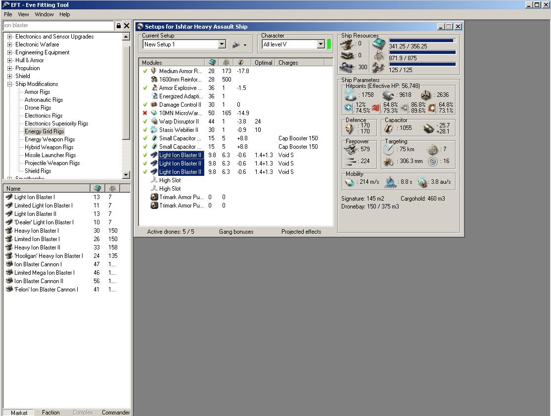This screenshot has width=551, height=416.
Task: Click the powergrid column header icon in Modules
Action: (x=226, y=62)
